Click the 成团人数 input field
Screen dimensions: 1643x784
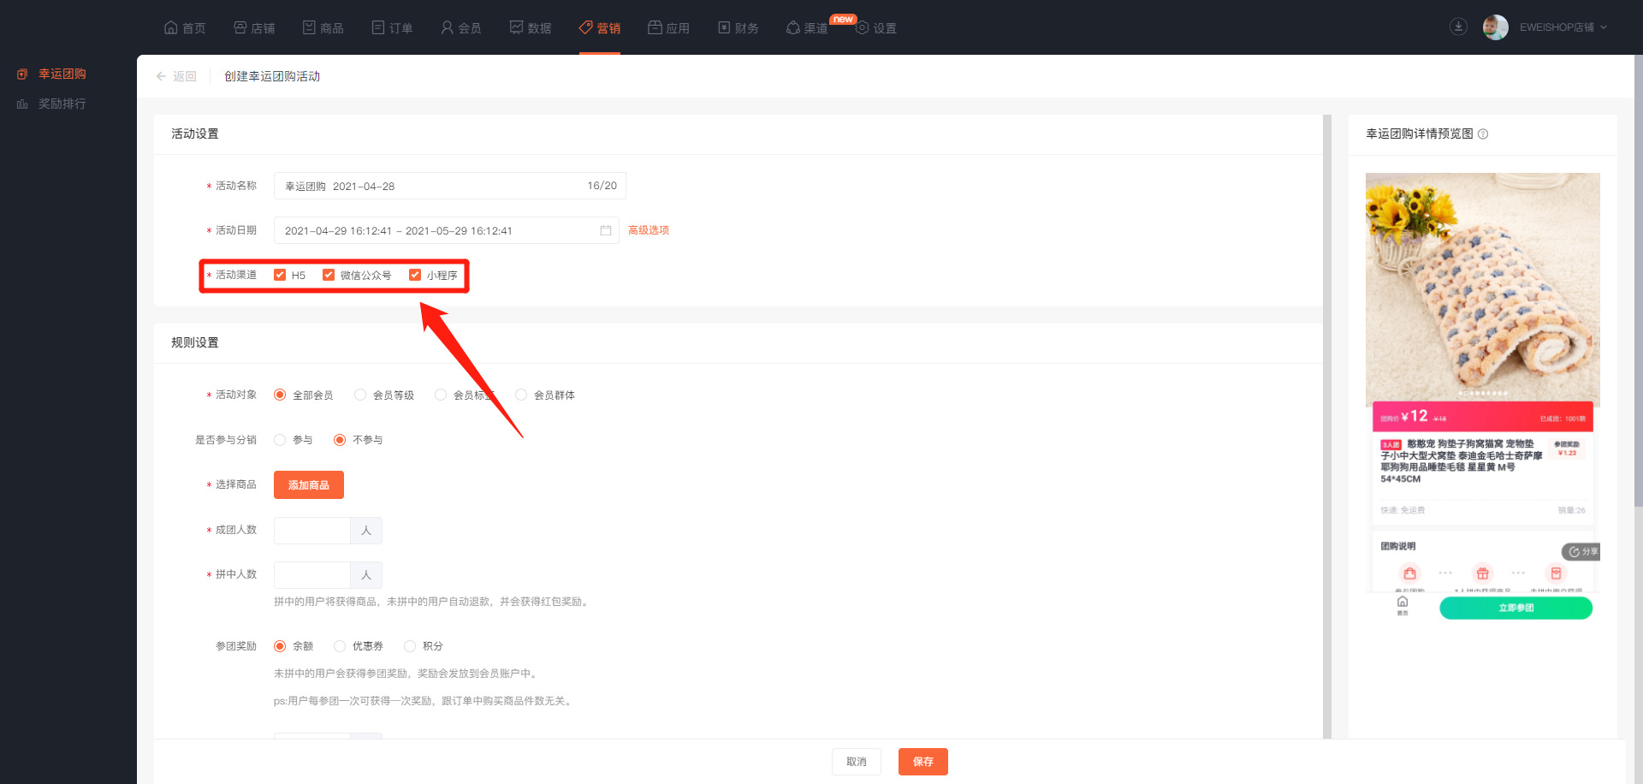coord(312,531)
